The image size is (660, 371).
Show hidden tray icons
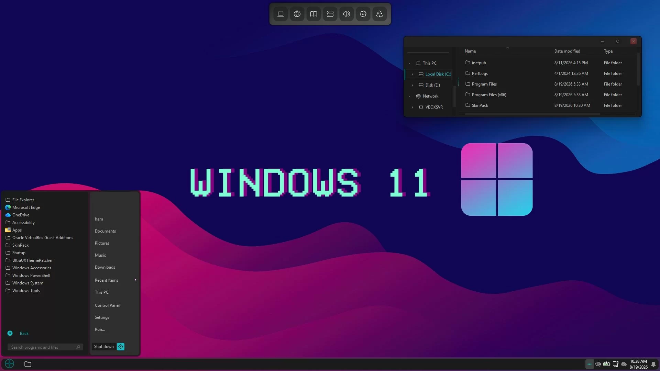coord(590,364)
